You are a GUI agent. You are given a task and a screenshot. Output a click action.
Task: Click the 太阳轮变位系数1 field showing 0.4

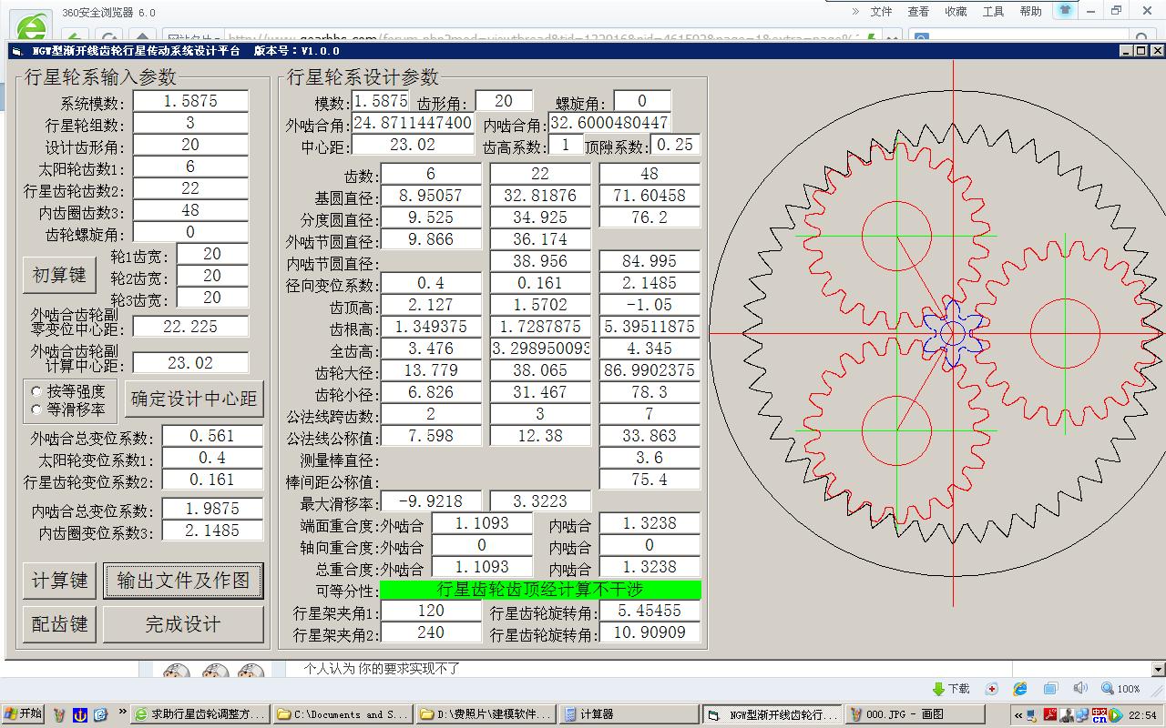point(212,458)
